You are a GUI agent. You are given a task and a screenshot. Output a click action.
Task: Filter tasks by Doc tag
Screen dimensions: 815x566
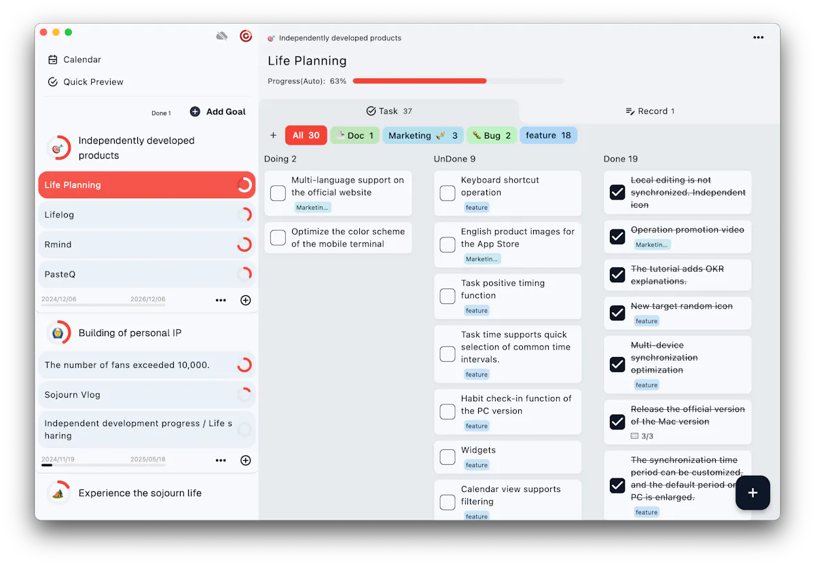click(355, 135)
